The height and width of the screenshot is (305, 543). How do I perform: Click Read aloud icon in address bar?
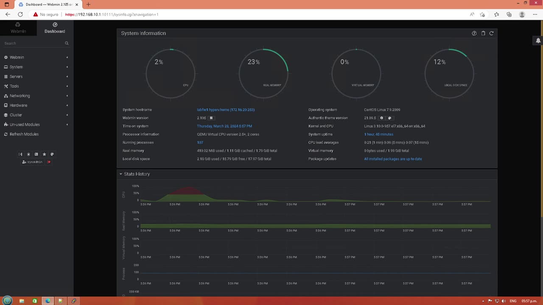[x=472, y=14]
